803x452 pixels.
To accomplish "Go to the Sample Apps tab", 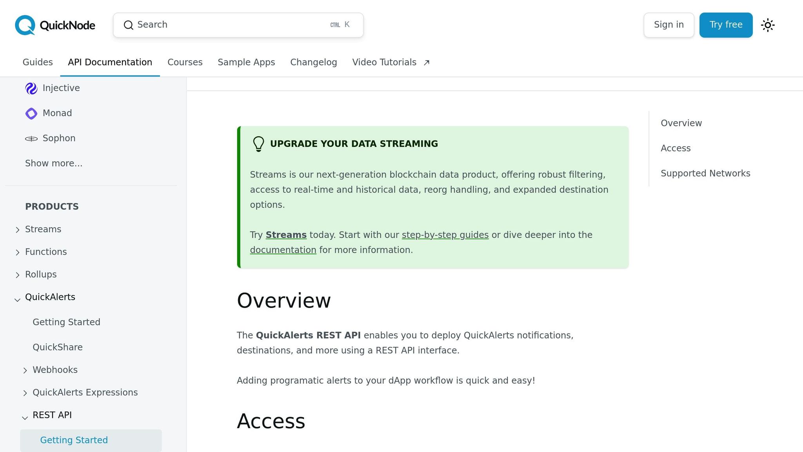I will point(246,62).
